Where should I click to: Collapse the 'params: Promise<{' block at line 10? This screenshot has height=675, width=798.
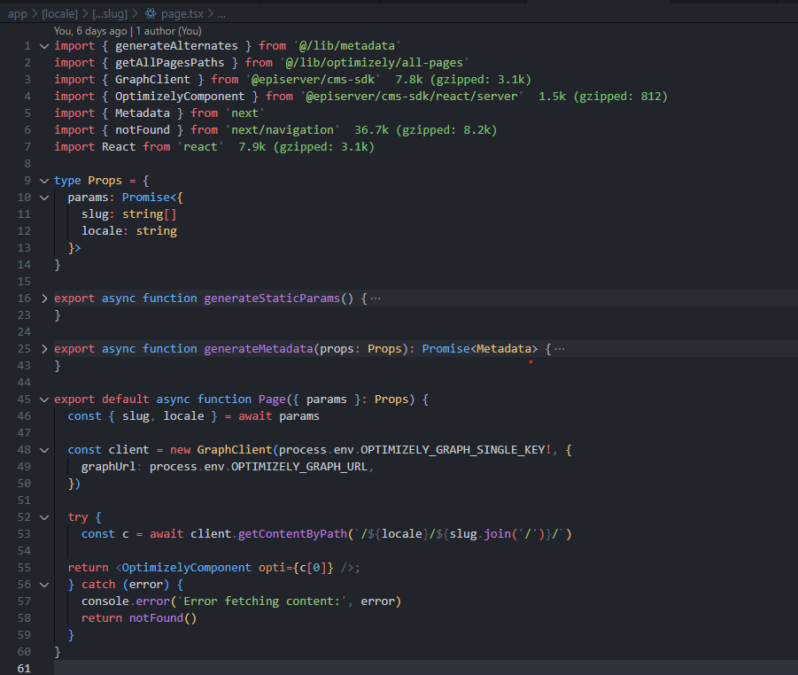44,198
